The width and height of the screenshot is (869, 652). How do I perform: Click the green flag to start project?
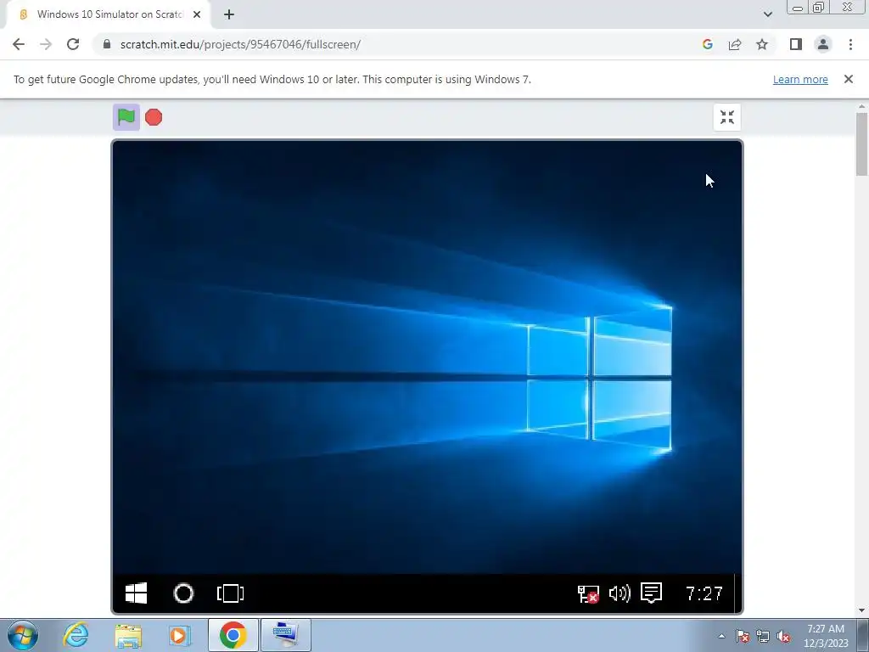(126, 117)
